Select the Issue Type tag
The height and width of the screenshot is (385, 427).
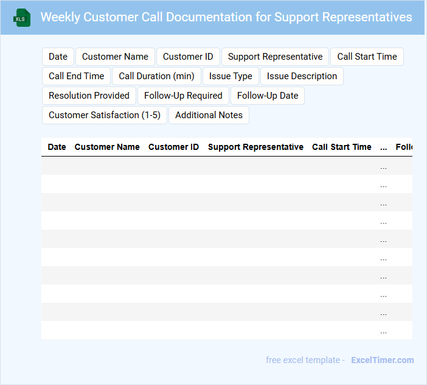pyautogui.click(x=231, y=76)
